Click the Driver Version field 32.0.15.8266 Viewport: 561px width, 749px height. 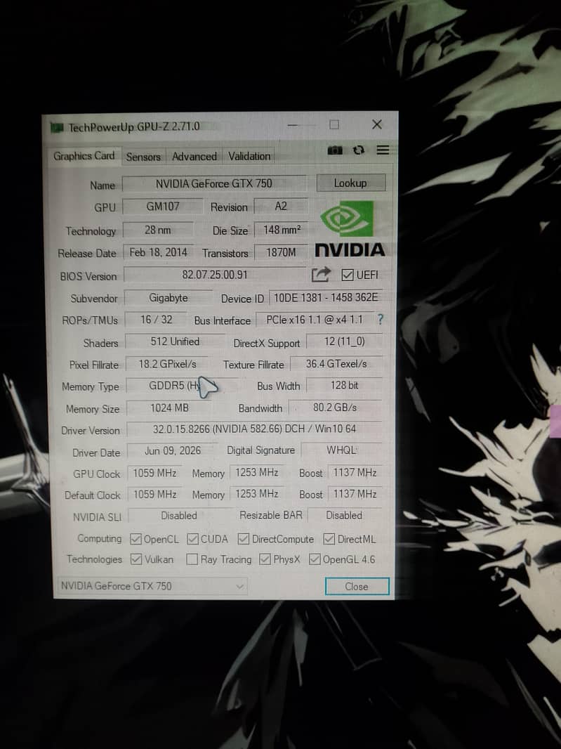coord(254,429)
